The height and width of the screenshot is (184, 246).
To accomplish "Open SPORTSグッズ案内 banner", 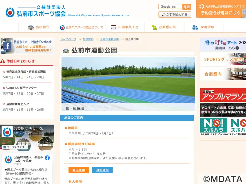I will pos(223,59).
